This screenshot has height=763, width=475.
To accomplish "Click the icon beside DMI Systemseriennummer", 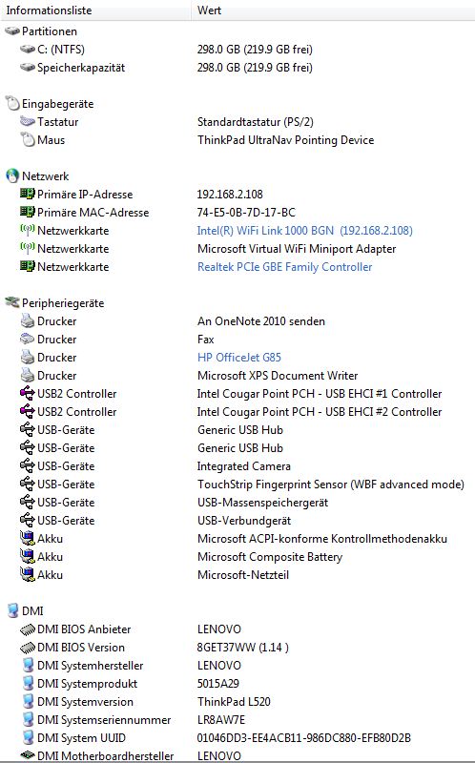I will (28, 719).
